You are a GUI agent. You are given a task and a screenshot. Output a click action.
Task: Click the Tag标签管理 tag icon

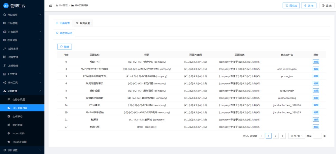(9, 142)
